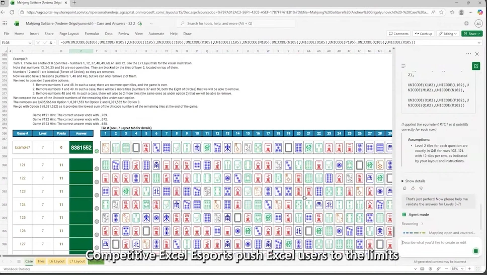Click the green Share button
Screen dimensions: 487x275
click(x=472, y=34)
